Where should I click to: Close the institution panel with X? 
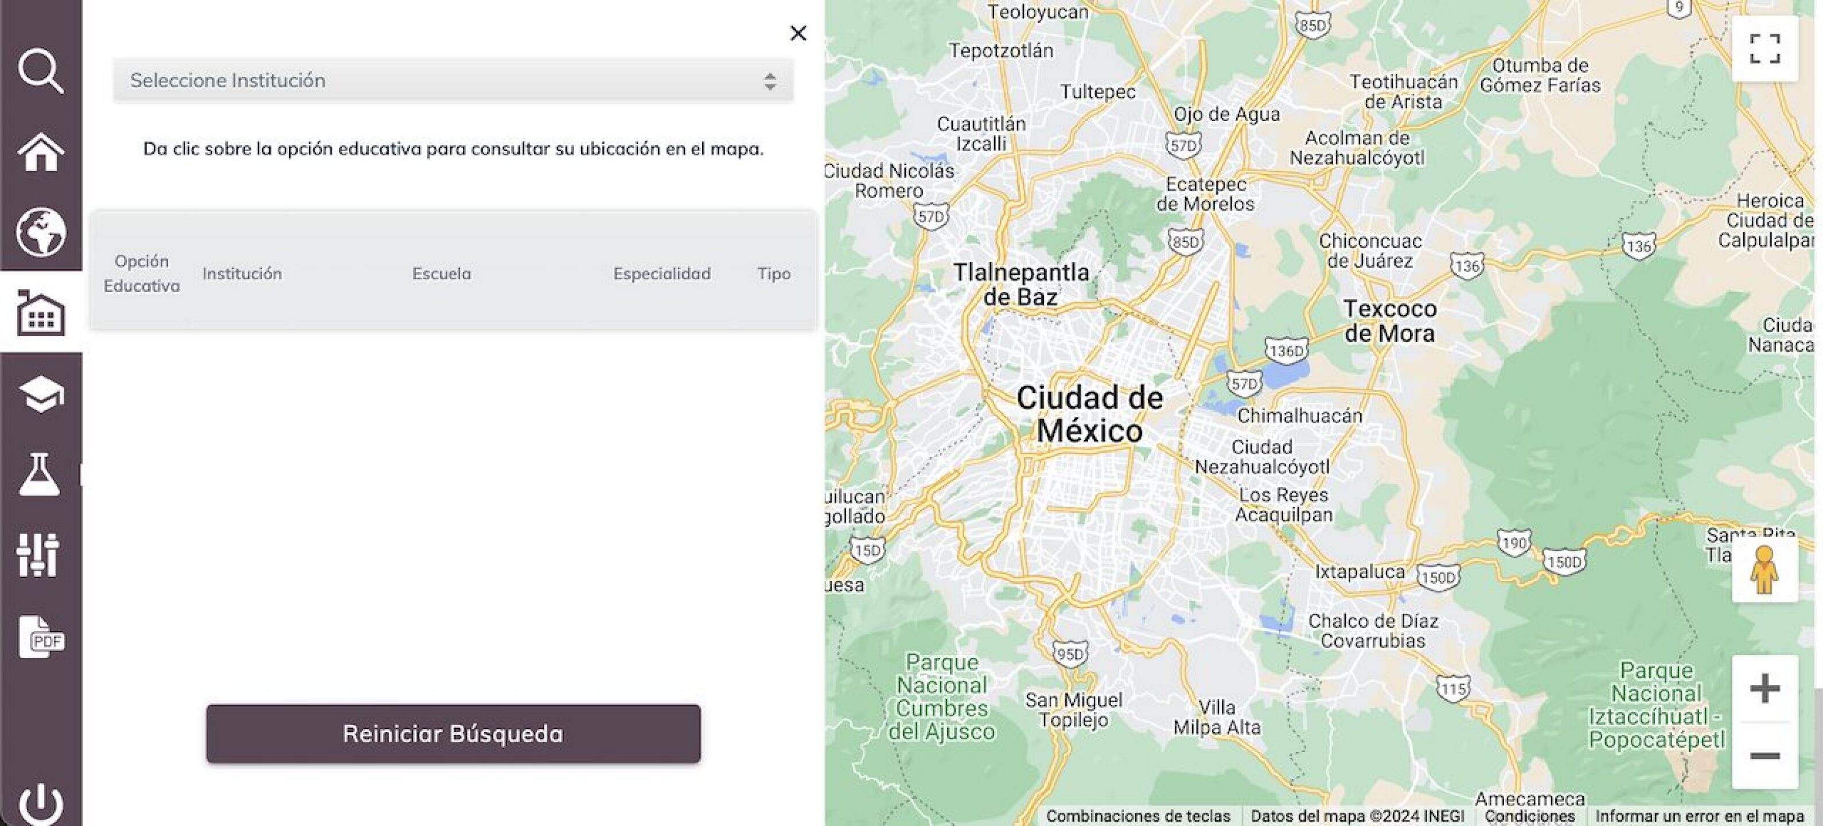point(797,33)
